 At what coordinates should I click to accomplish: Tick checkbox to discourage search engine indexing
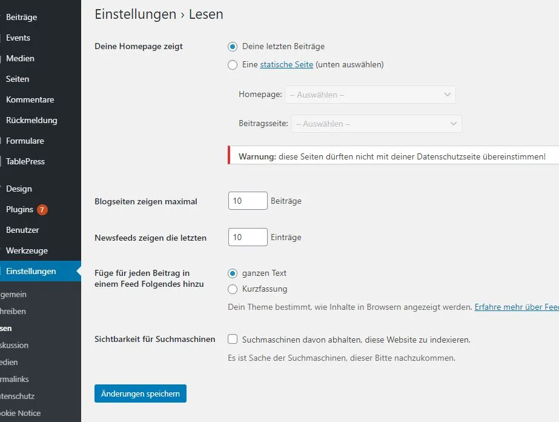pyautogui.click(x=233, y=339)
